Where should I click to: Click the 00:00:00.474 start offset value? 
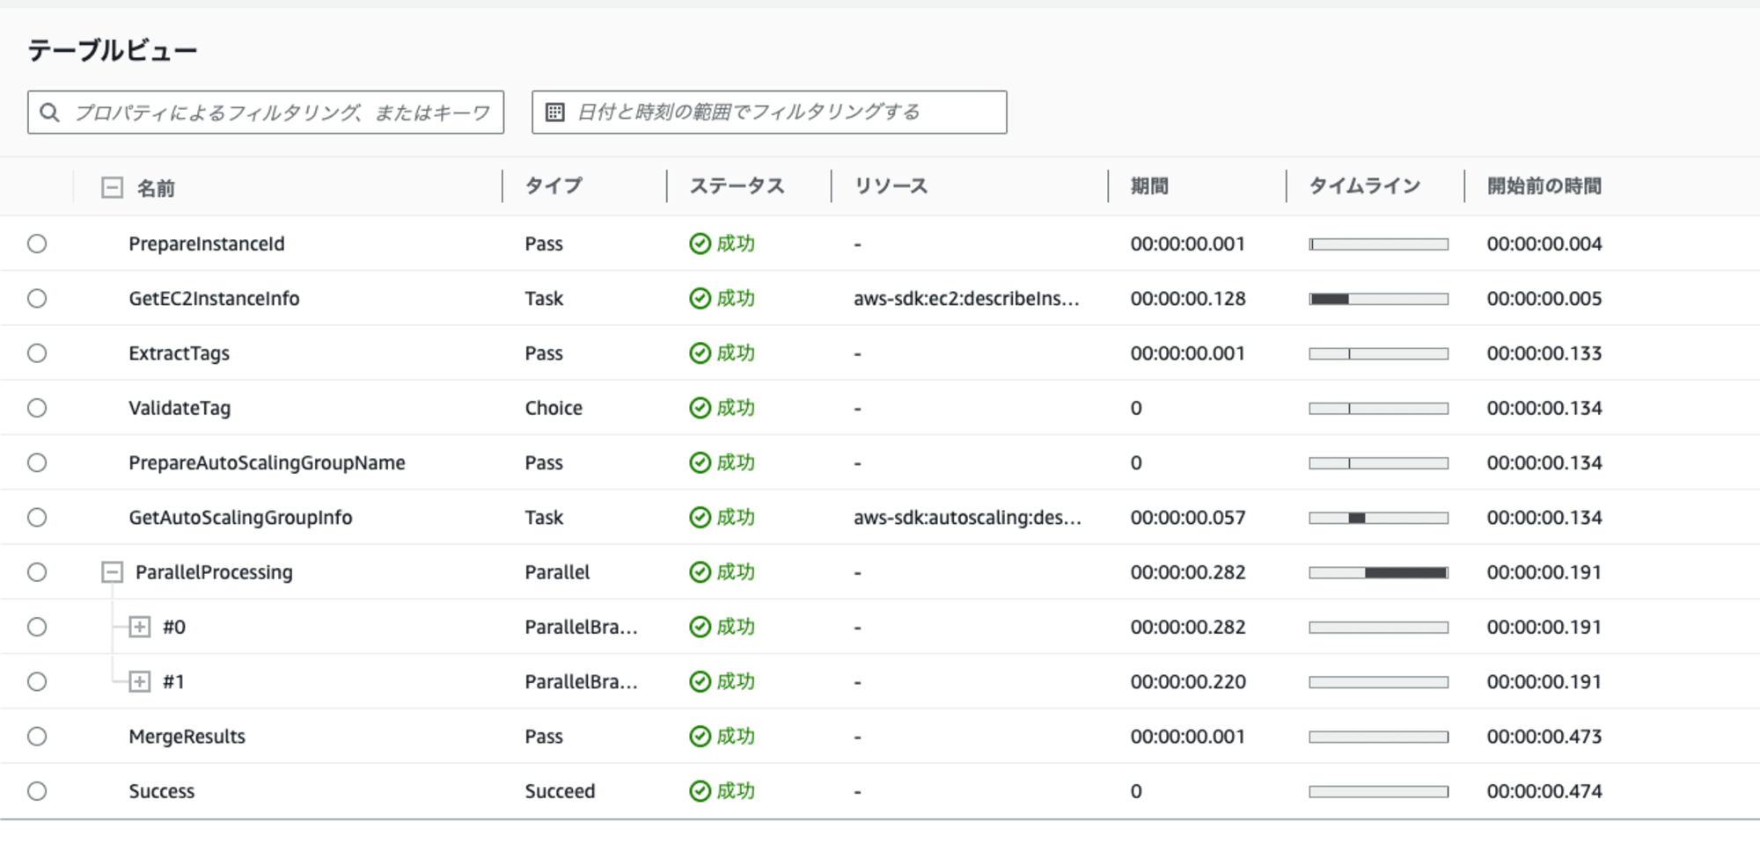point(1544,791)
